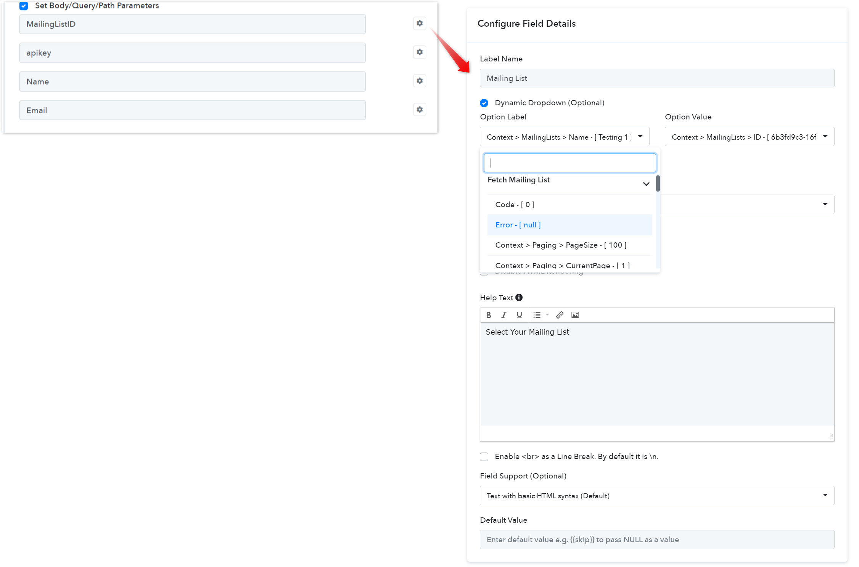Open settings gear for Email field
The height and width of the screenshot is (567, 859).
coord(419,110)
